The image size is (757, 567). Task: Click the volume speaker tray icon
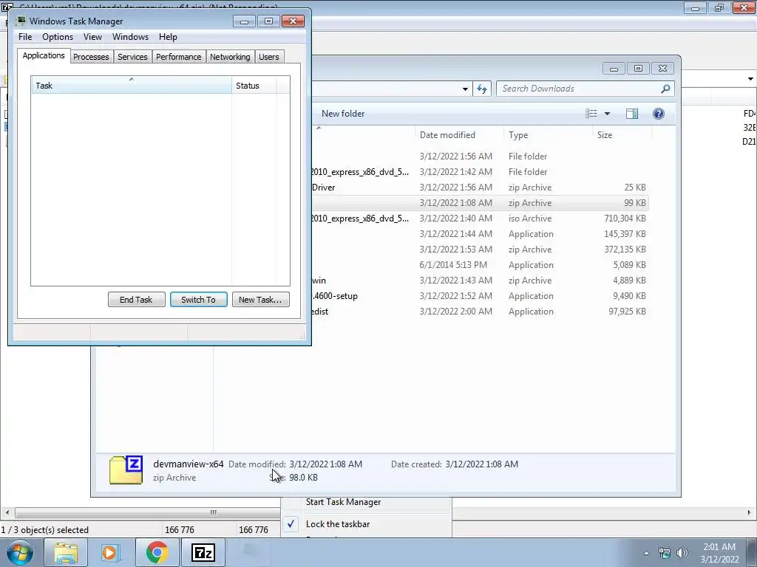pos(682,553)
